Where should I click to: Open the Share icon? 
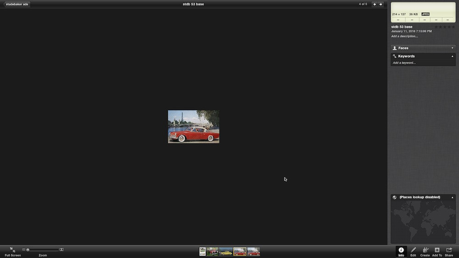(x=449, y=250)
